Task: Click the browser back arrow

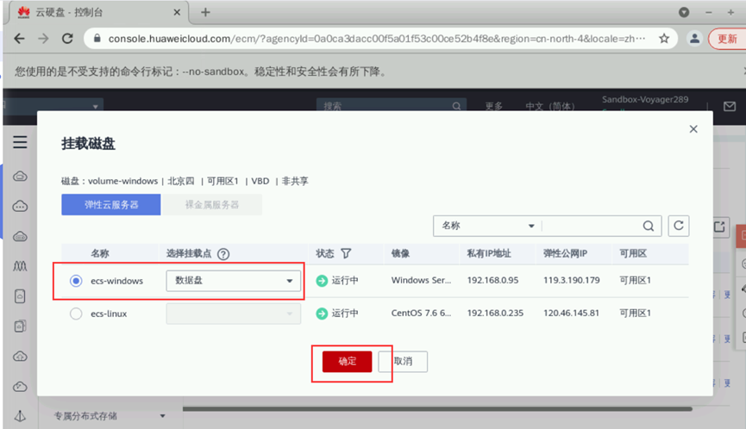Action: [19, 39]
